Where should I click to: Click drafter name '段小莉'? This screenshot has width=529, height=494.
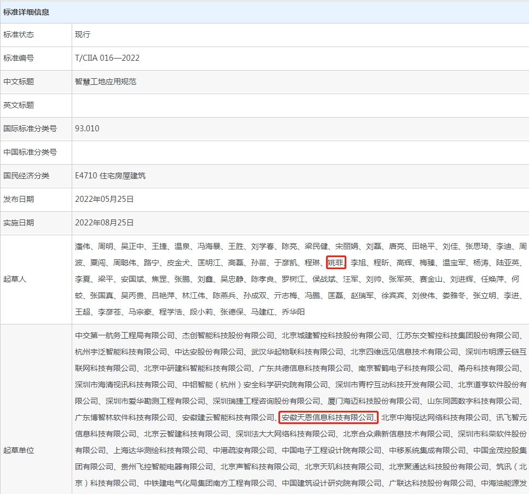point(201,312)
